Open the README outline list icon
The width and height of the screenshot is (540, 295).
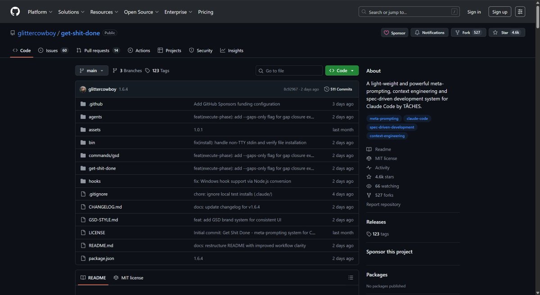(351, 278)
